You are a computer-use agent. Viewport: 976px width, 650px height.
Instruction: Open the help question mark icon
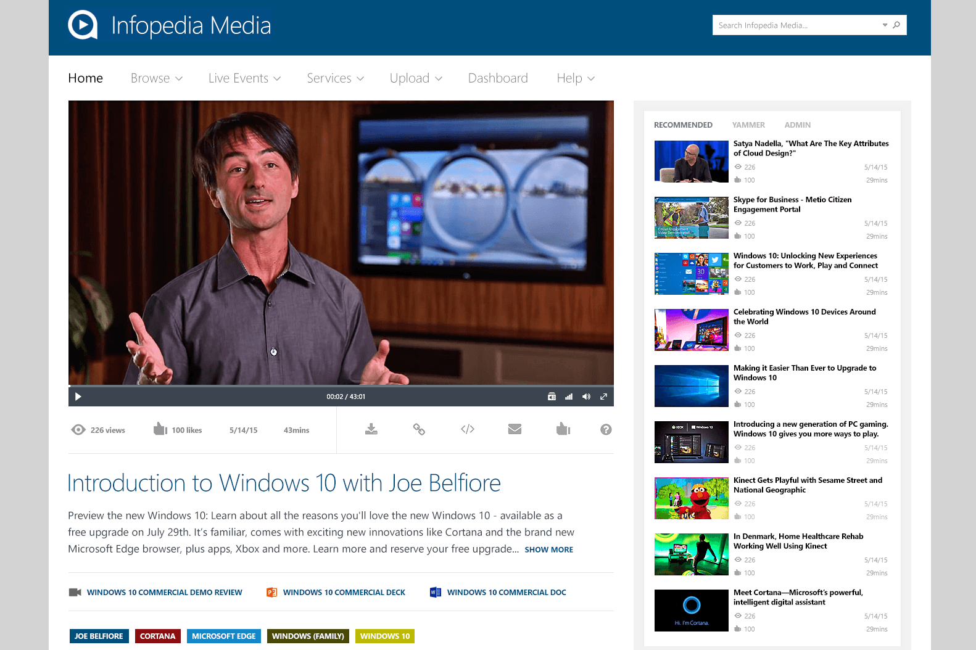tap(606, 430)
